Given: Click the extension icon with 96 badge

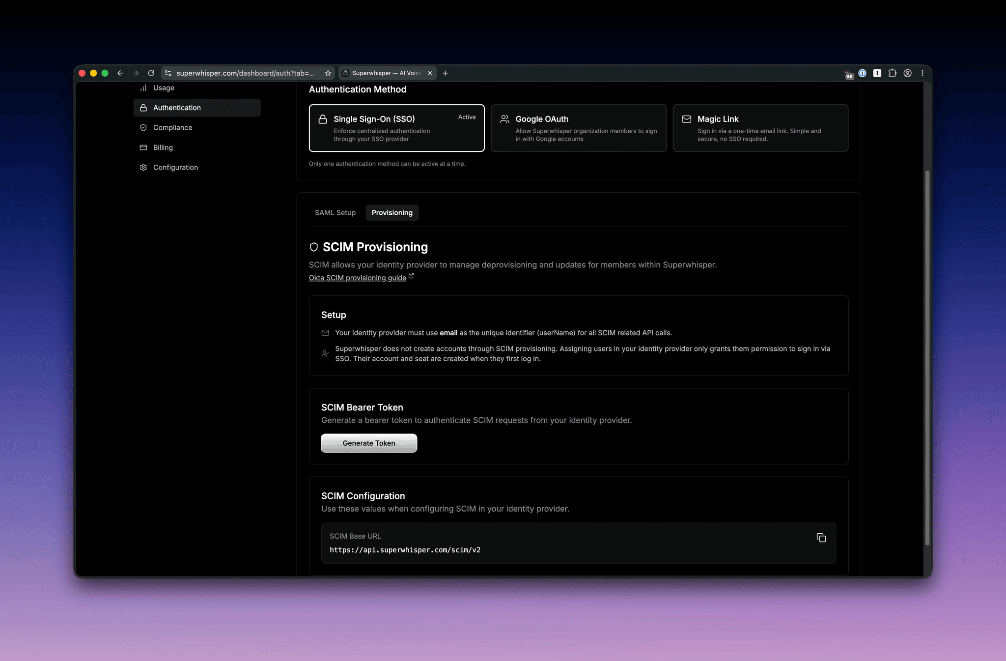Looking at the screenshot, I should tap(848, 74).
